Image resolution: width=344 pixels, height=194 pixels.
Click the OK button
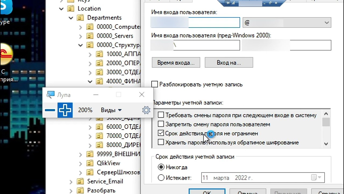coord(207,192)
